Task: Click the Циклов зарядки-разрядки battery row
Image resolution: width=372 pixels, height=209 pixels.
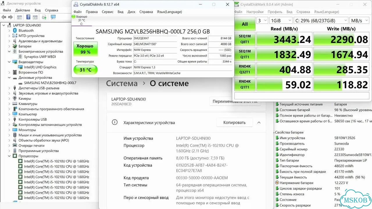Action: (323, 188)
